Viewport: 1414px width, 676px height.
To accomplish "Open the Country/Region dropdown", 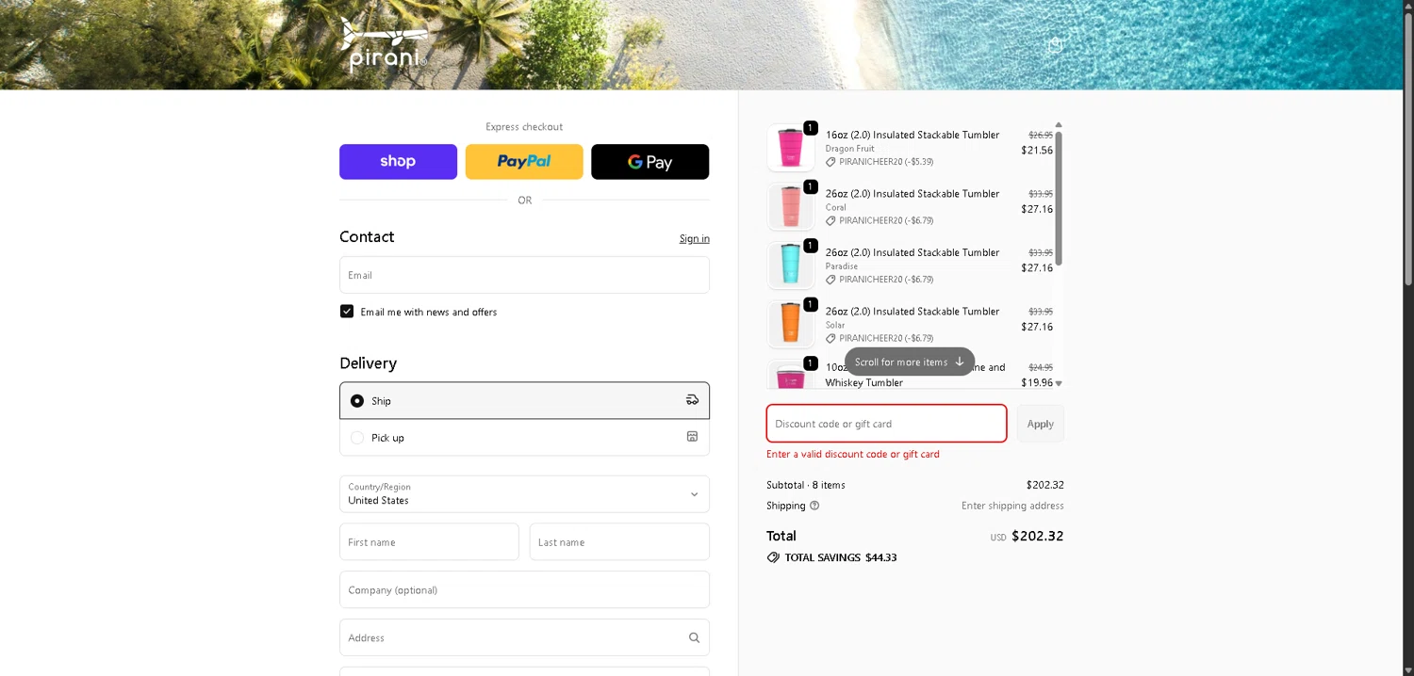I will pos(524,494).
